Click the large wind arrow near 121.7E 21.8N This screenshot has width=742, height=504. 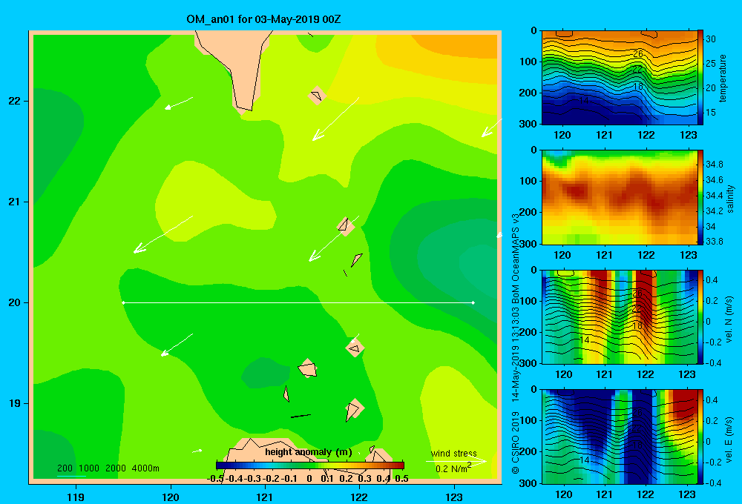coord(335,119)
